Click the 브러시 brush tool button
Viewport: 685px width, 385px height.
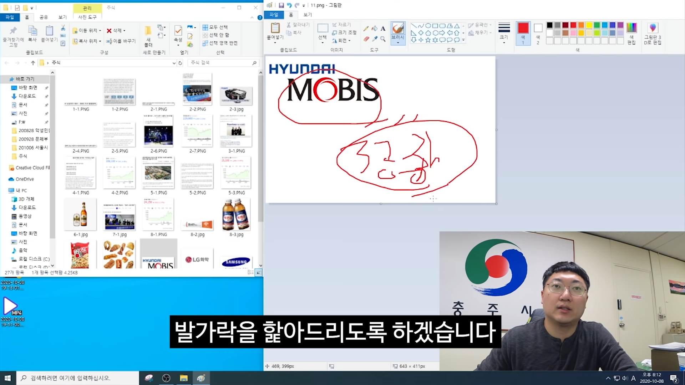click(398, 33)
